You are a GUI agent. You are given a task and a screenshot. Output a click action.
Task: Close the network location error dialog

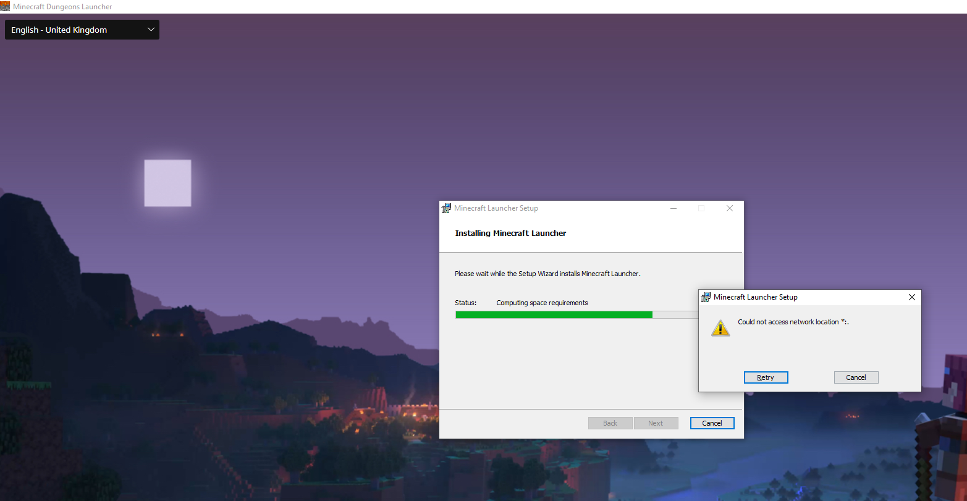[x=911, y=297]
